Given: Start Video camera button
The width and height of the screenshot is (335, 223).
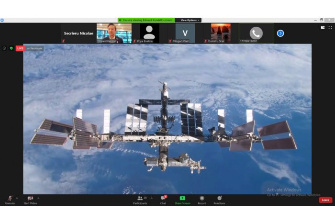Looking at the screenshot, I should [x=30, y=200].
